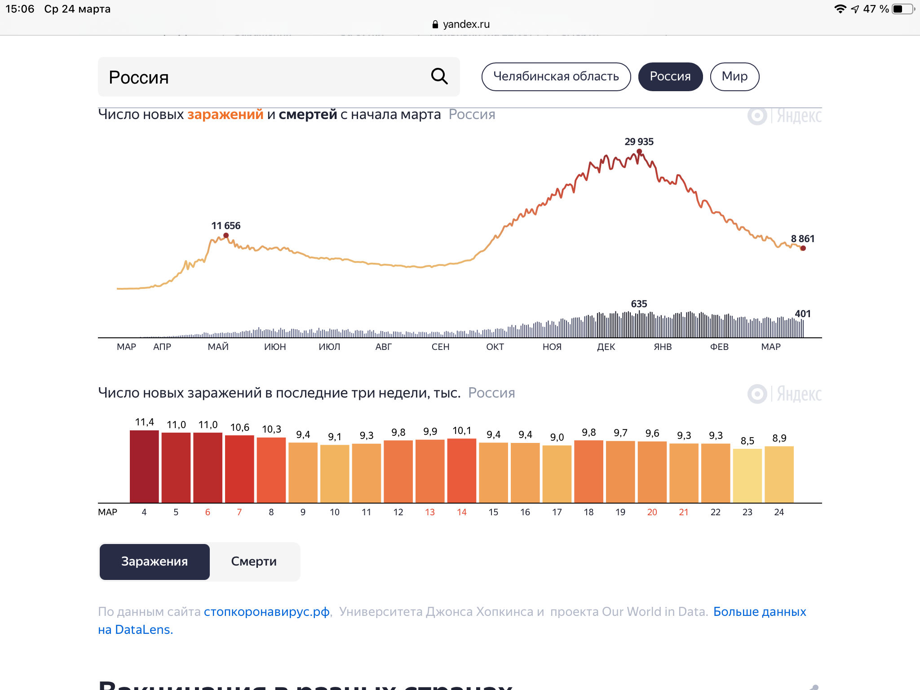The height and width of the screenshot is (690, 920).
Task: Tap the Yandex logo above the line chart
Action: 784,116
